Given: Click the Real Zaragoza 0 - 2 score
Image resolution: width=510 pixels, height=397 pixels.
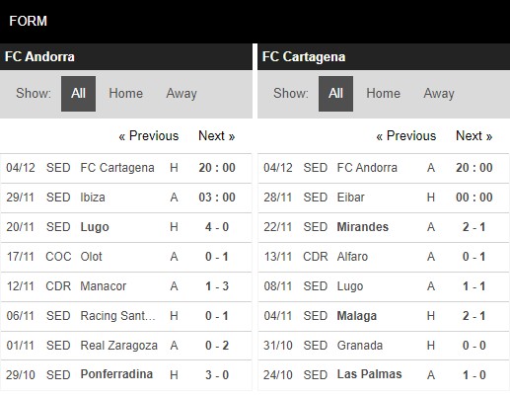Looking at the screenshot, I should [217, 346].
